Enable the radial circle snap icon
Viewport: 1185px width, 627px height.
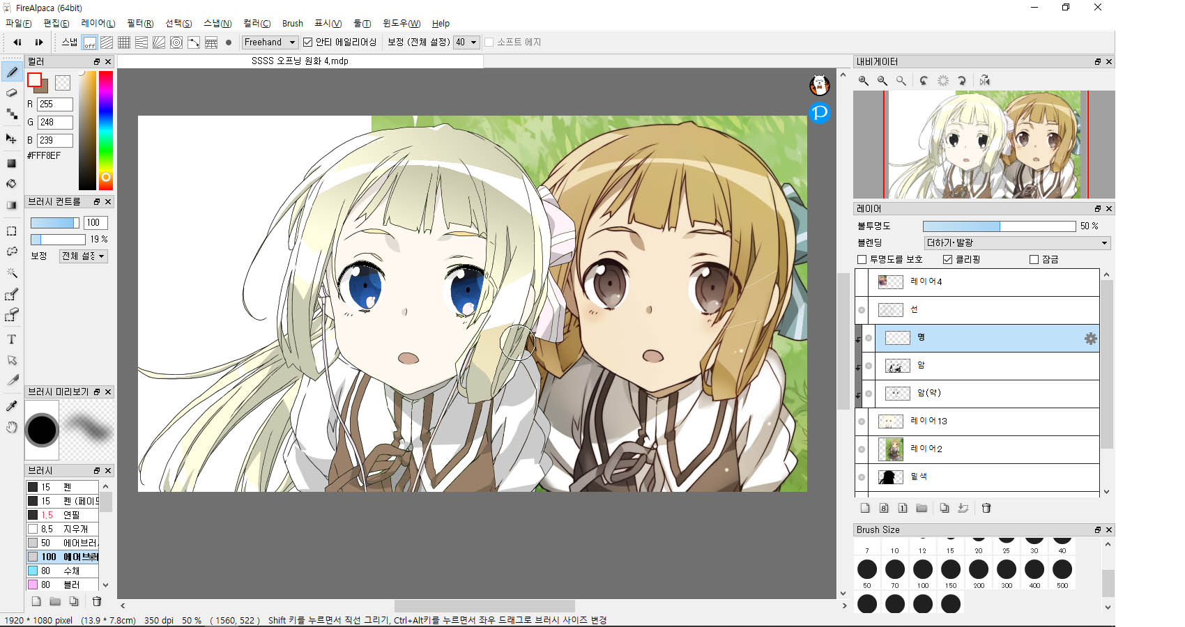176,42
